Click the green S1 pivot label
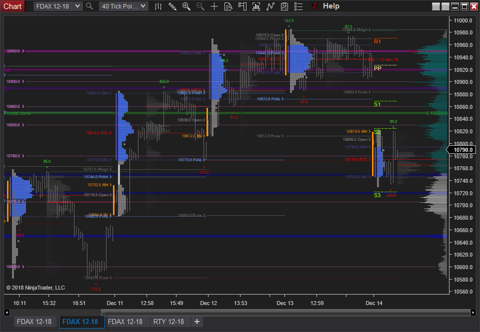The image size is (480, 332). coord(377,104)
